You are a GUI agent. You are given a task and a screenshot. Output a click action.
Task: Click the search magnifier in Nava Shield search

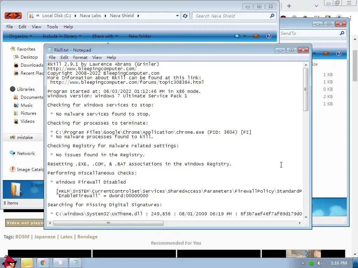pyautogui.click(x=272, y=16)
